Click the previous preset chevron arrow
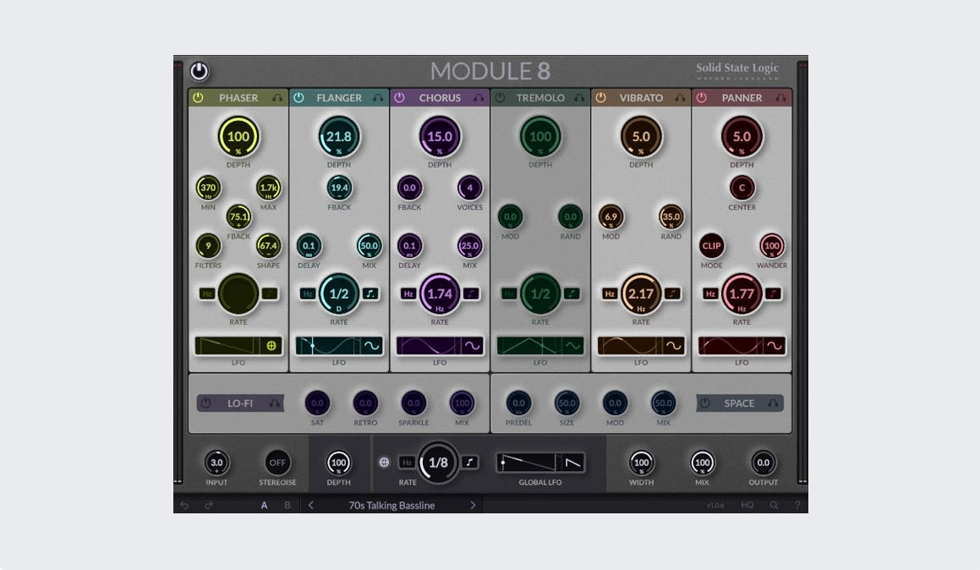This screenshot has height=570, width=980. [x=309, y=505]
